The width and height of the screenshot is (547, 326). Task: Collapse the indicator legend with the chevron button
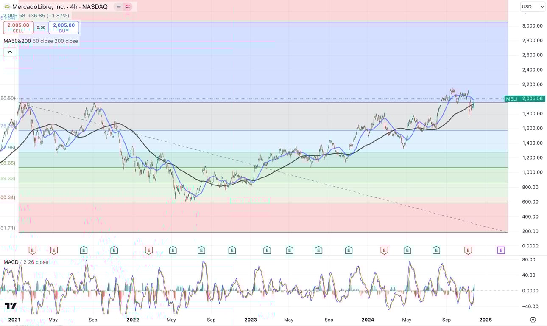[10, 52]
